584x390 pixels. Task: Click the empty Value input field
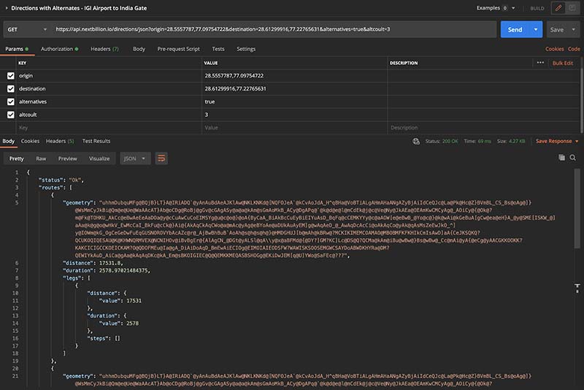(x=295, y=127)
